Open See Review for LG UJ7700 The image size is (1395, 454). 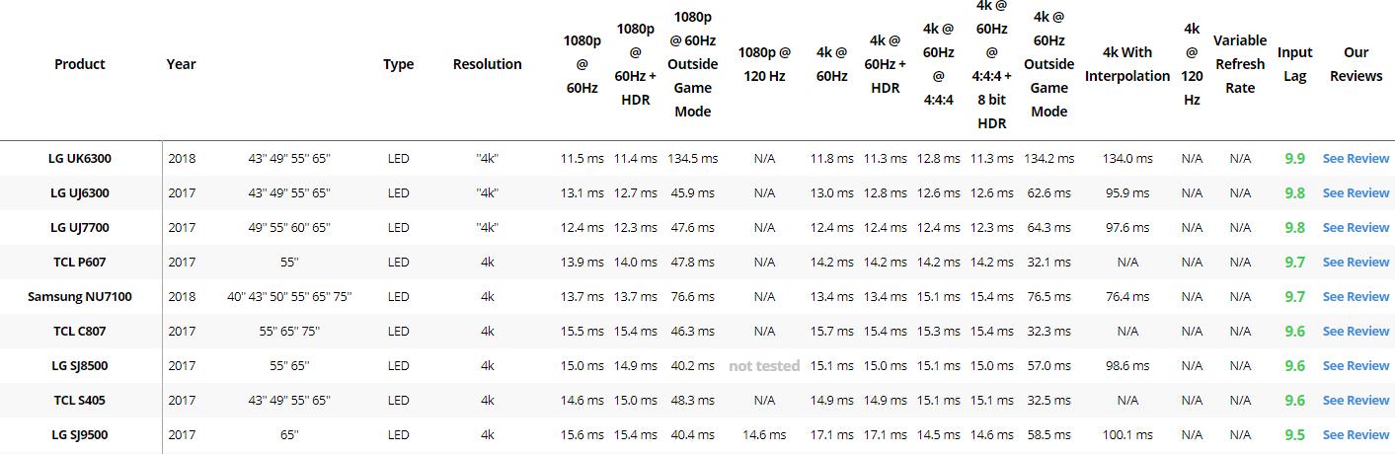point(1356,227)
